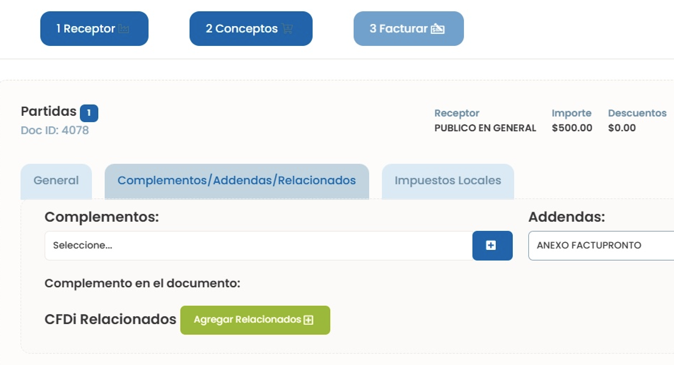
Task: Click the Partidas heading
Action: pyautogui.click(x=48, y=112)
